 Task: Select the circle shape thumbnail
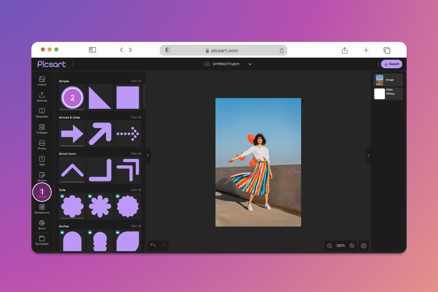[x=72, y=97]
